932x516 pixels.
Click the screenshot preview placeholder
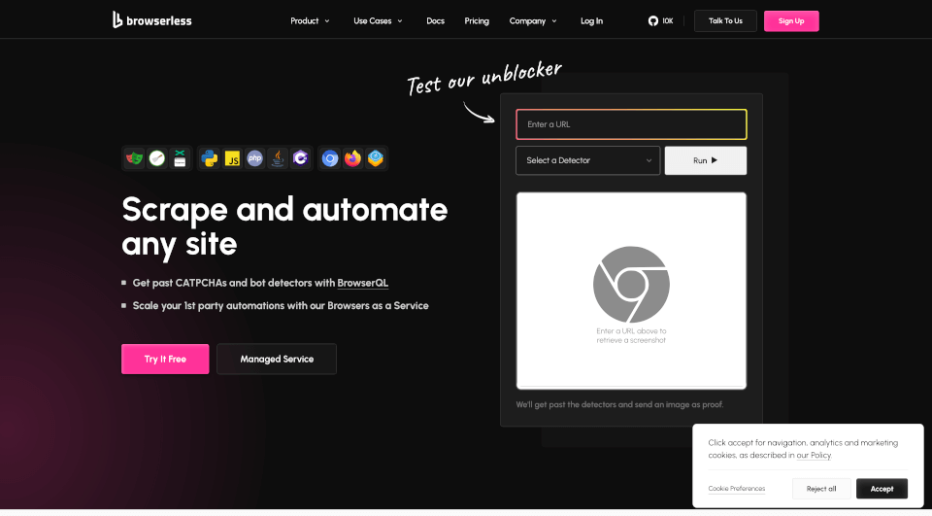coord(631,291)
